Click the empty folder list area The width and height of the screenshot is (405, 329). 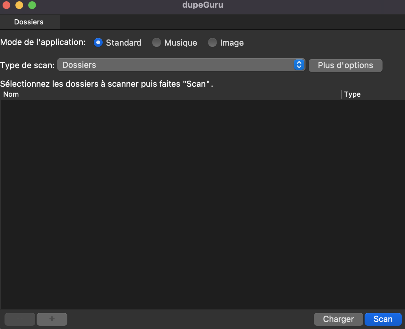click(x=202, y=202)
